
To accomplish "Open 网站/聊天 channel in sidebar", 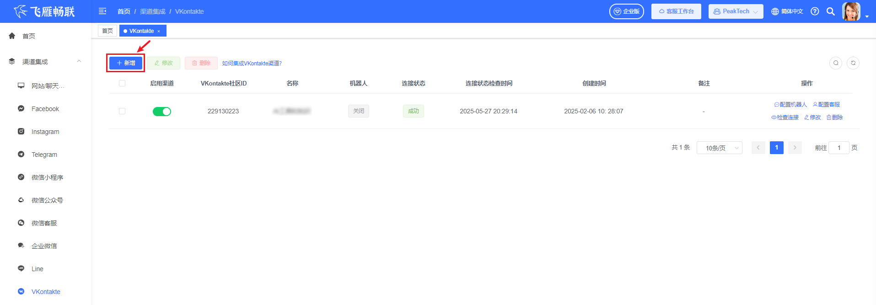I will 48,86.
